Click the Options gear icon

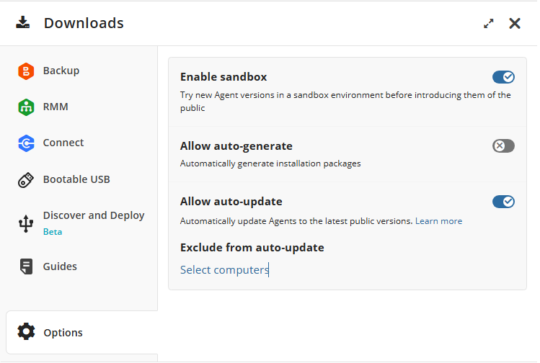pyautogui.click(x=26, y=332)
